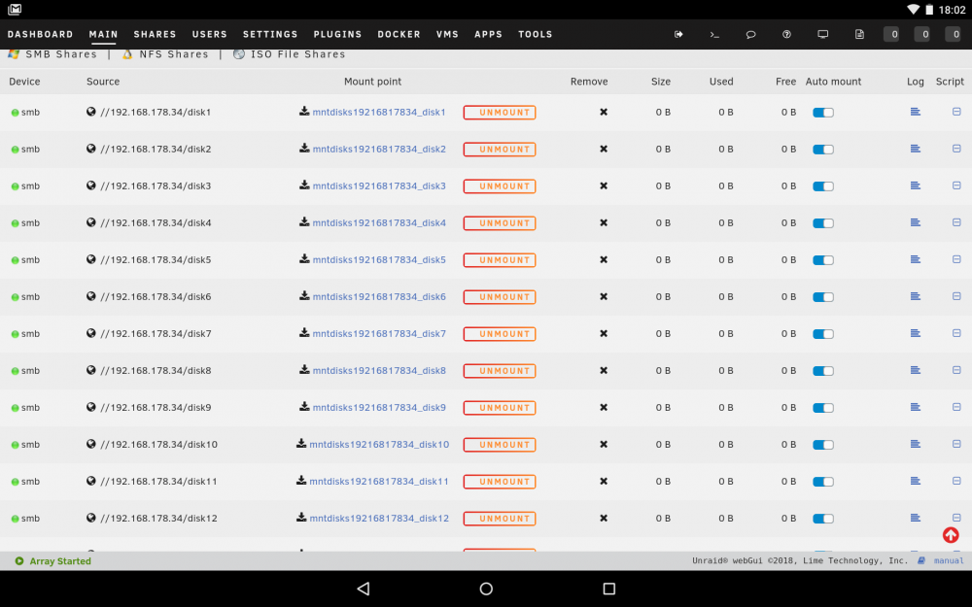This screenshot has width=972, height=607.
Task: Click globe icon beside //192.168.178.34/disk5
Action: point(91,259)
